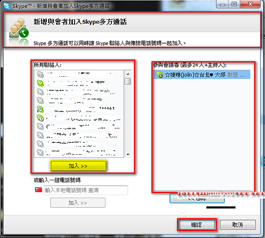
Task: Minimize the Skype dialog window
Action: click(223, 4)
